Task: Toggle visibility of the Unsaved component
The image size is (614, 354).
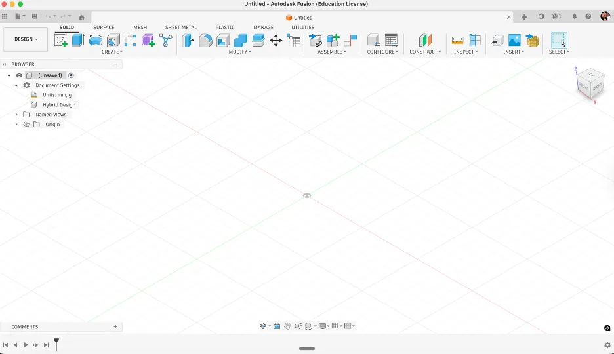Action: click(x=19, y=75)
